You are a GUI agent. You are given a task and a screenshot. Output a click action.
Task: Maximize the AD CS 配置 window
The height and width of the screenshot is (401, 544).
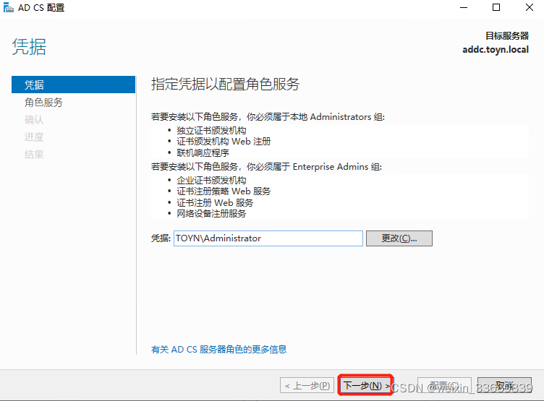(496, 7)
